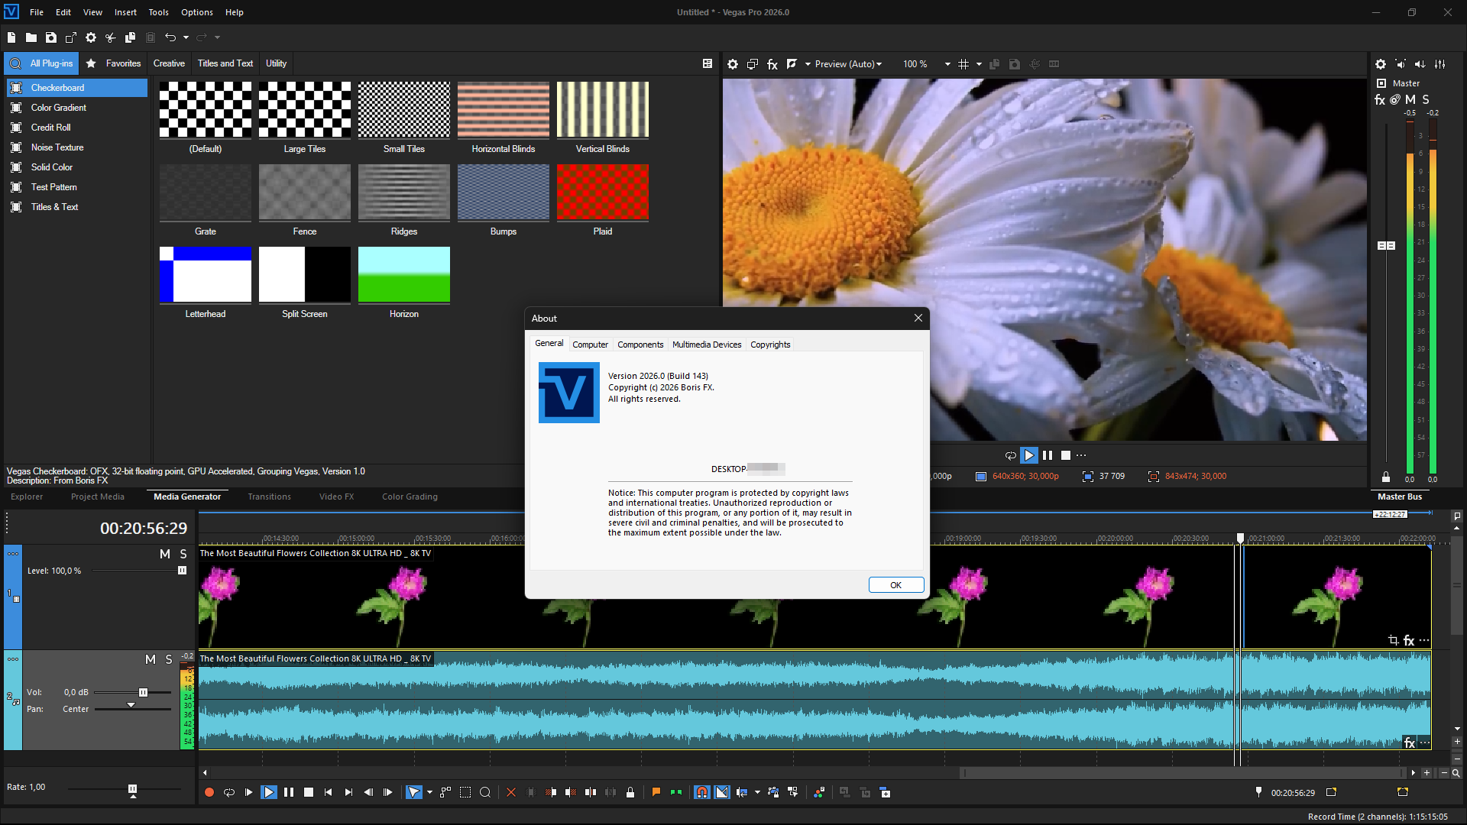Choose the Horizon preset thumbnail
This screenshot has width=1467, height=825.
(x=404, y=275)
